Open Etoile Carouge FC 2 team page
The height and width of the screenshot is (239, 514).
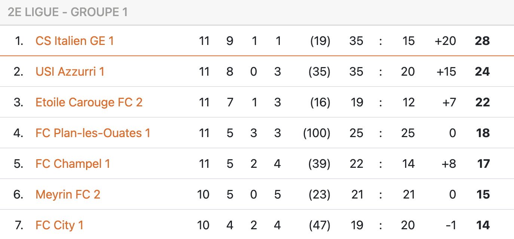click(89, 102)
